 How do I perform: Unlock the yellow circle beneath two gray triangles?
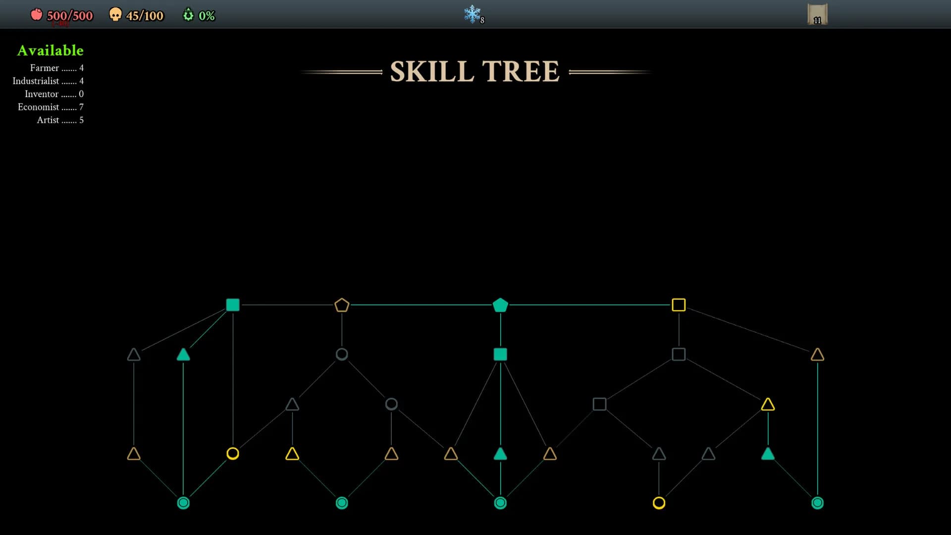click(x=659, y=503)
